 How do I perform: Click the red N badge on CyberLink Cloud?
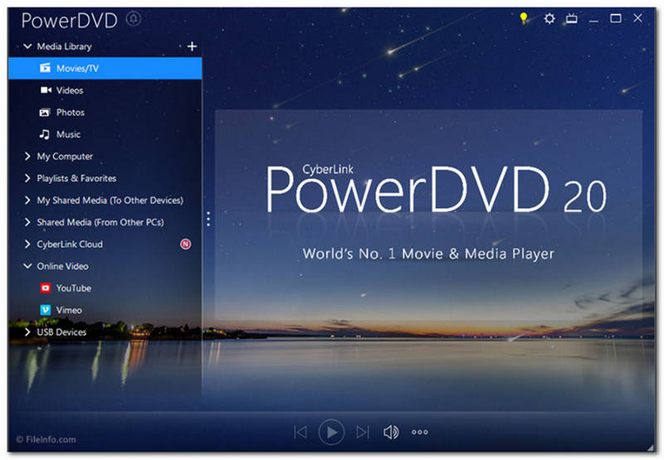[185, 244]
